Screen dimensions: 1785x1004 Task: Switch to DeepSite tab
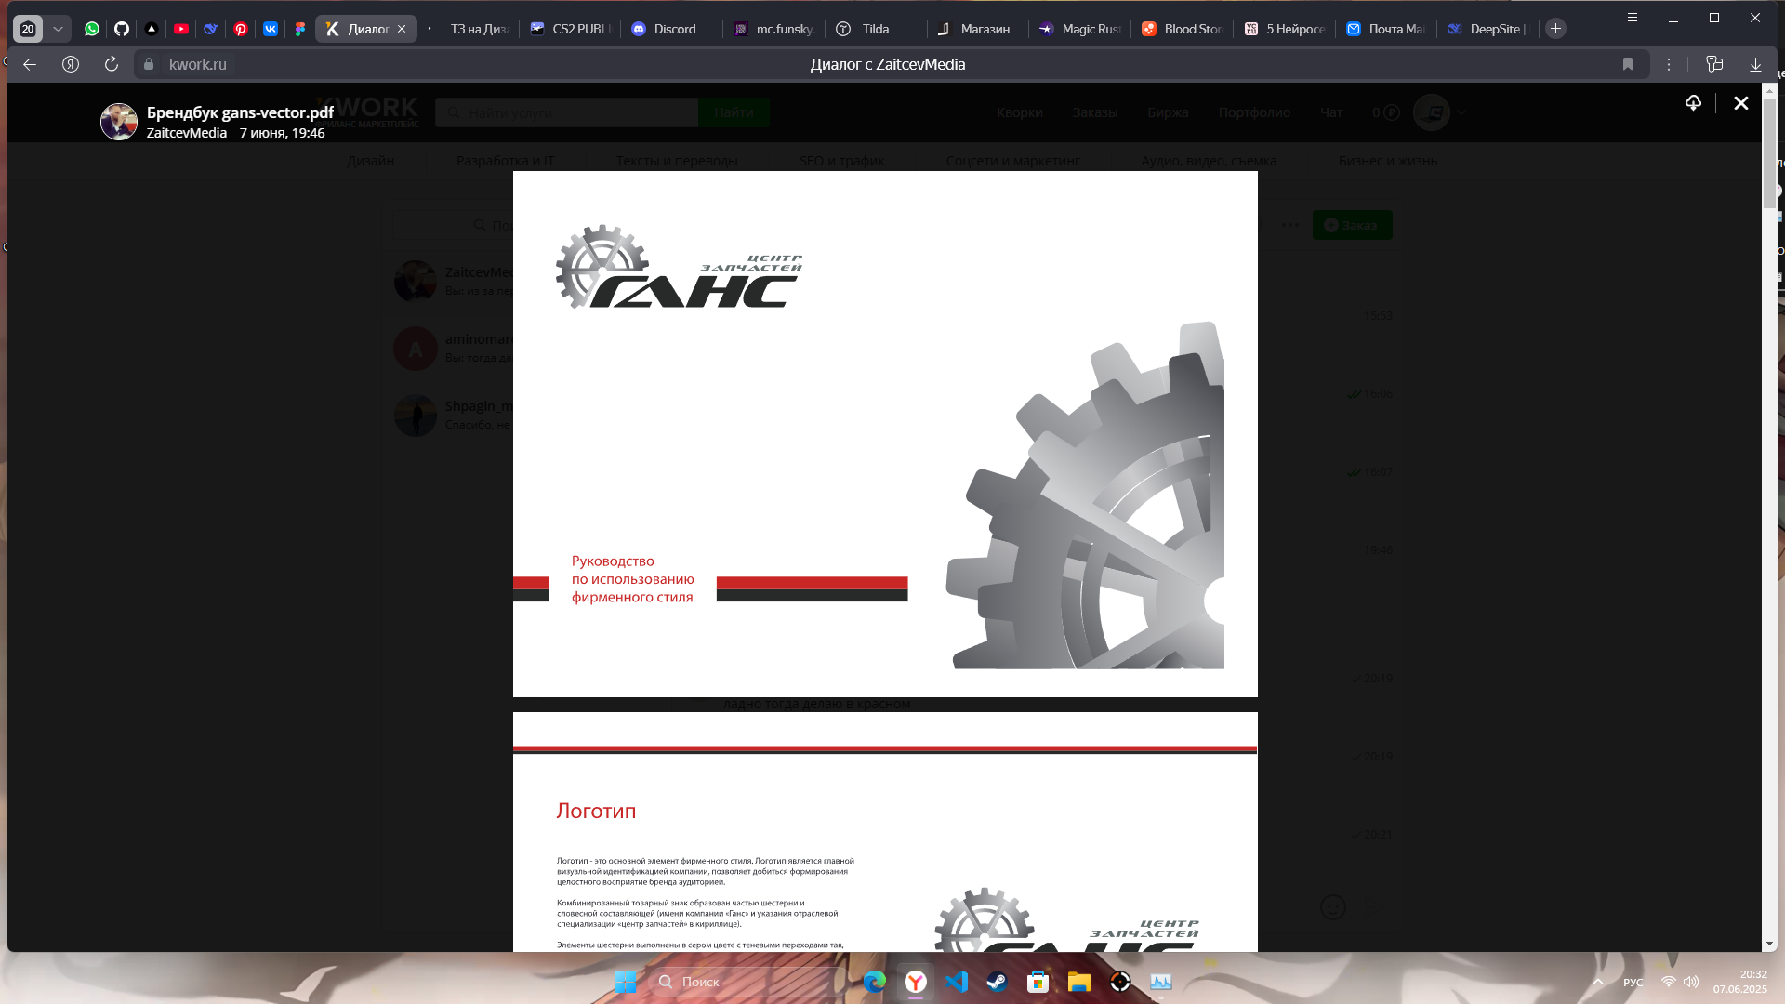click(1487, 29)
